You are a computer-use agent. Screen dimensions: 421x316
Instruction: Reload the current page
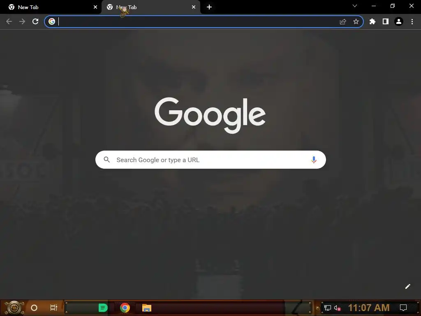pos(35,21)
